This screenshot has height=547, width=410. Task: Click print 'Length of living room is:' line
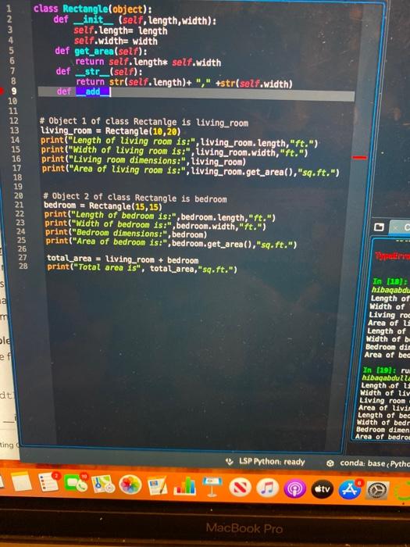[179, 141]
